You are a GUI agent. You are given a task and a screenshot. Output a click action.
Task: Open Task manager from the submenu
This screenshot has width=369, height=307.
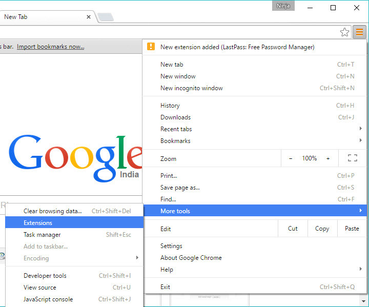74,235
